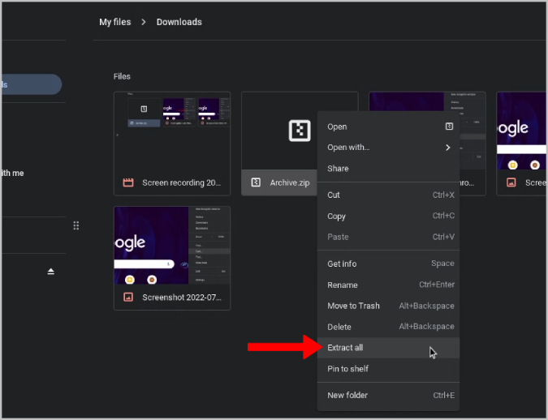The height and width of the screenshot is (420, 548).
Task: Select the Screenshot 2022-07... file name
Action: [x=182, y=297]
